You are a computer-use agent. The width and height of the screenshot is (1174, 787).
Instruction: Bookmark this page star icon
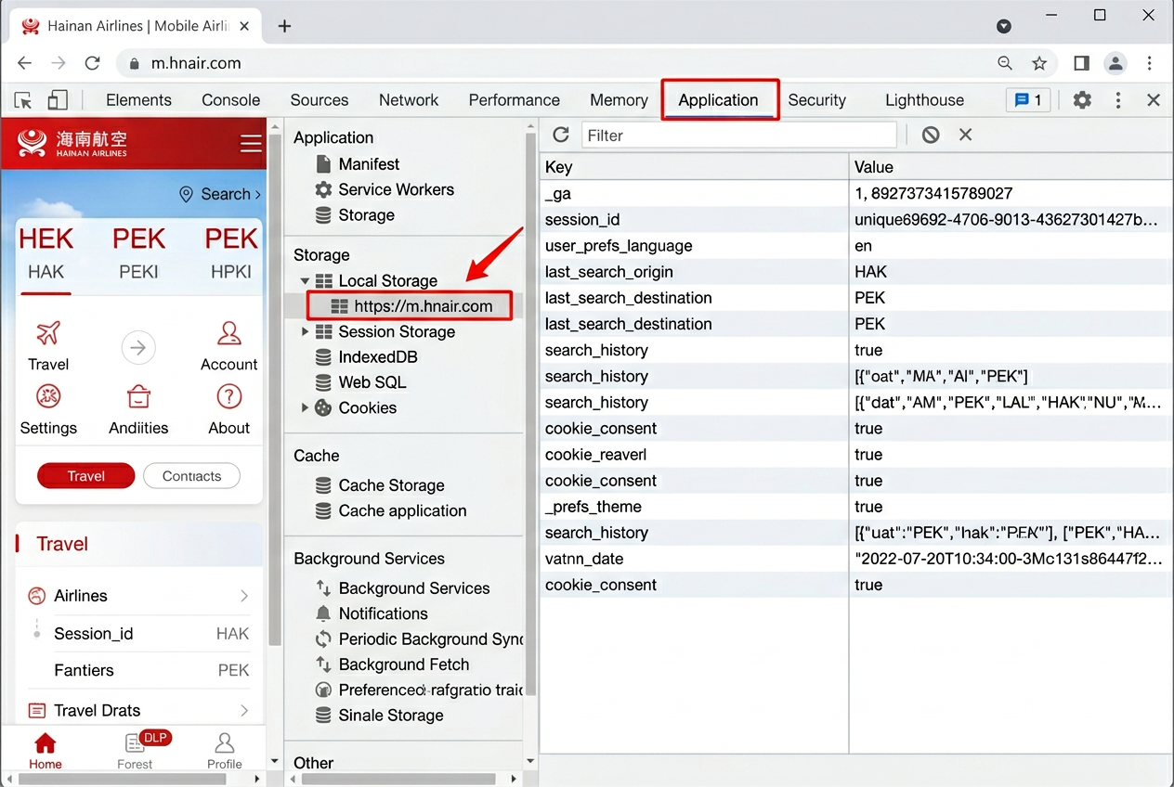(1039, 63)
